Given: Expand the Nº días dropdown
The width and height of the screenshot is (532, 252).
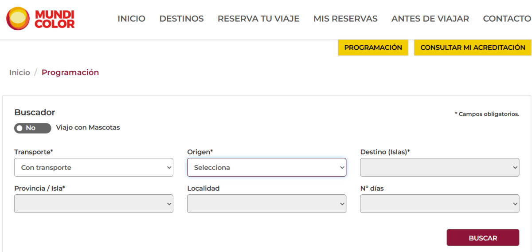Looking at the screenshot, I should pos(439,204).
